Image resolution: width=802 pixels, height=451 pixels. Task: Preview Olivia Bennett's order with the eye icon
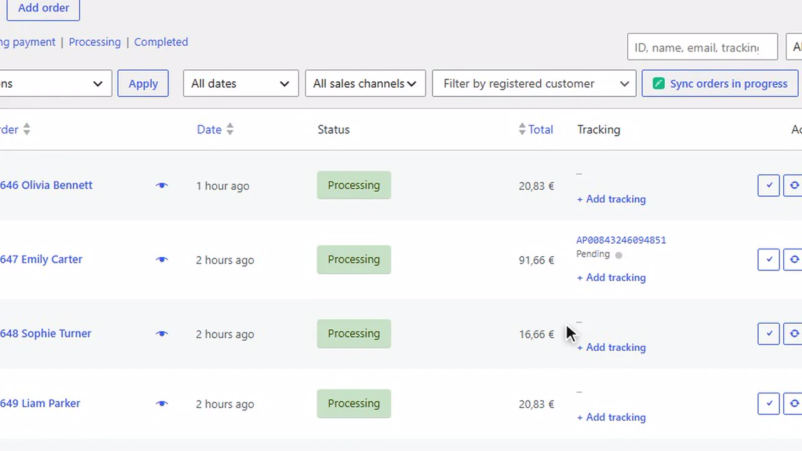tap(162, 185)
